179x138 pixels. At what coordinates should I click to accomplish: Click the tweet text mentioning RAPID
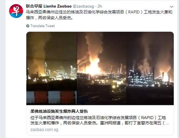pos(99,12)
